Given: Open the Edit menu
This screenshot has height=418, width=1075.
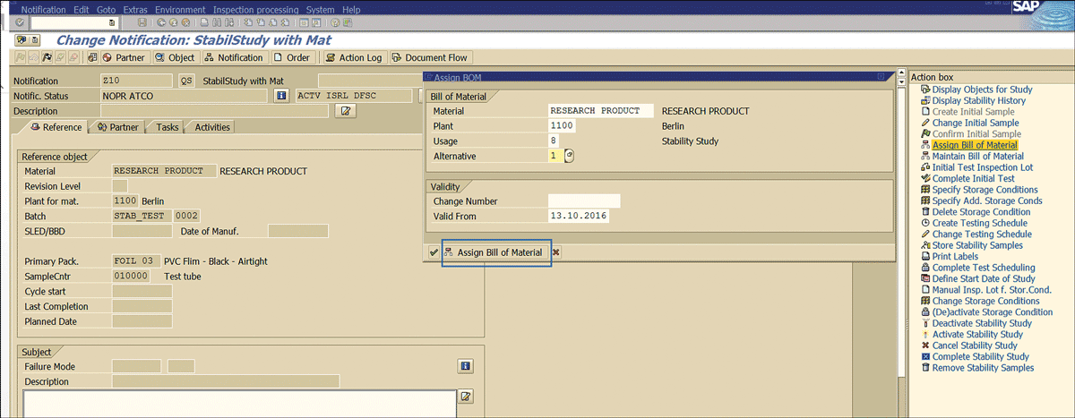Looking at the screenshot, I should coord(82,8).
